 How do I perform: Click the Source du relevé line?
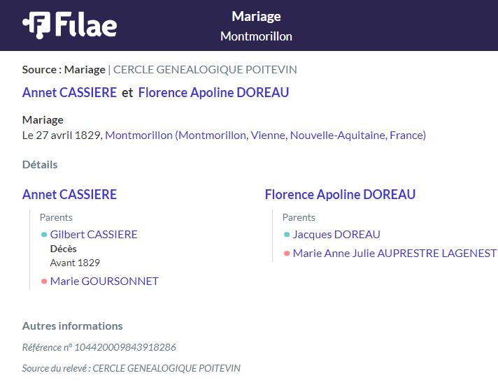(x=131, y=368)
